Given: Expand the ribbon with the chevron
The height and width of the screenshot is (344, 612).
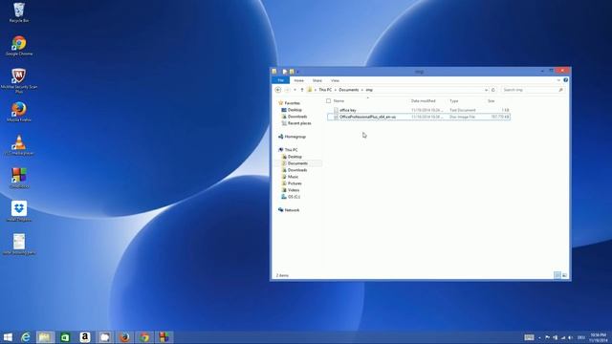Looking at the screenshot, I should click(558, 80).
